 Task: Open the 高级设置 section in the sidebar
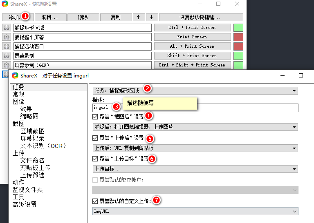pyautogui.click(x=25, y=204)
